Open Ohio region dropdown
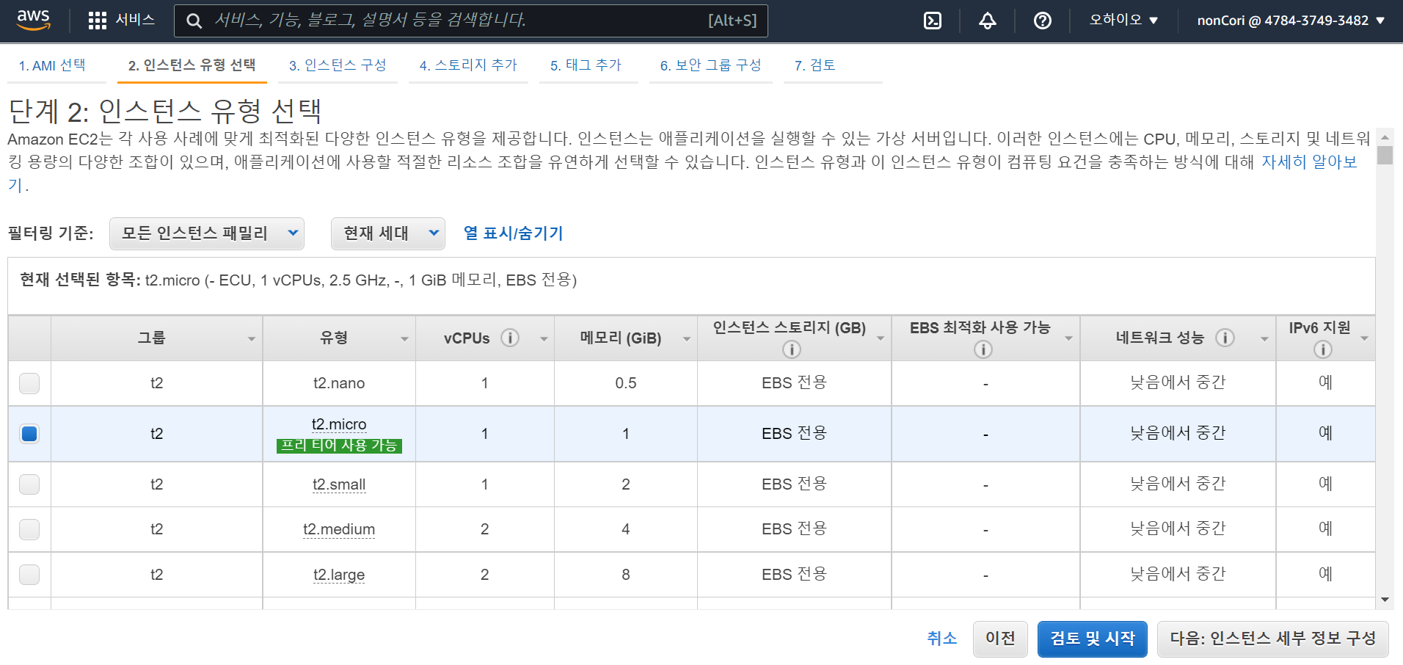The height and width of the screenshot is (665, 1403). pos(1123,21)
